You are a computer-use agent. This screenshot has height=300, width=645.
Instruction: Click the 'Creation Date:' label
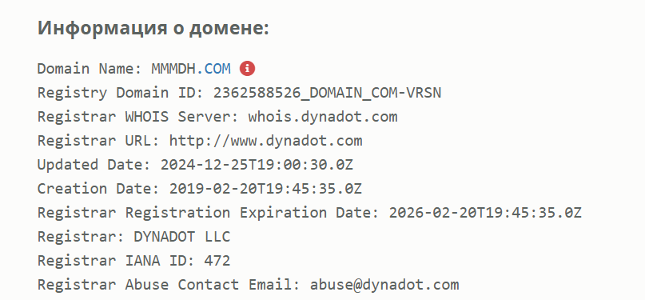click(99, 189)
